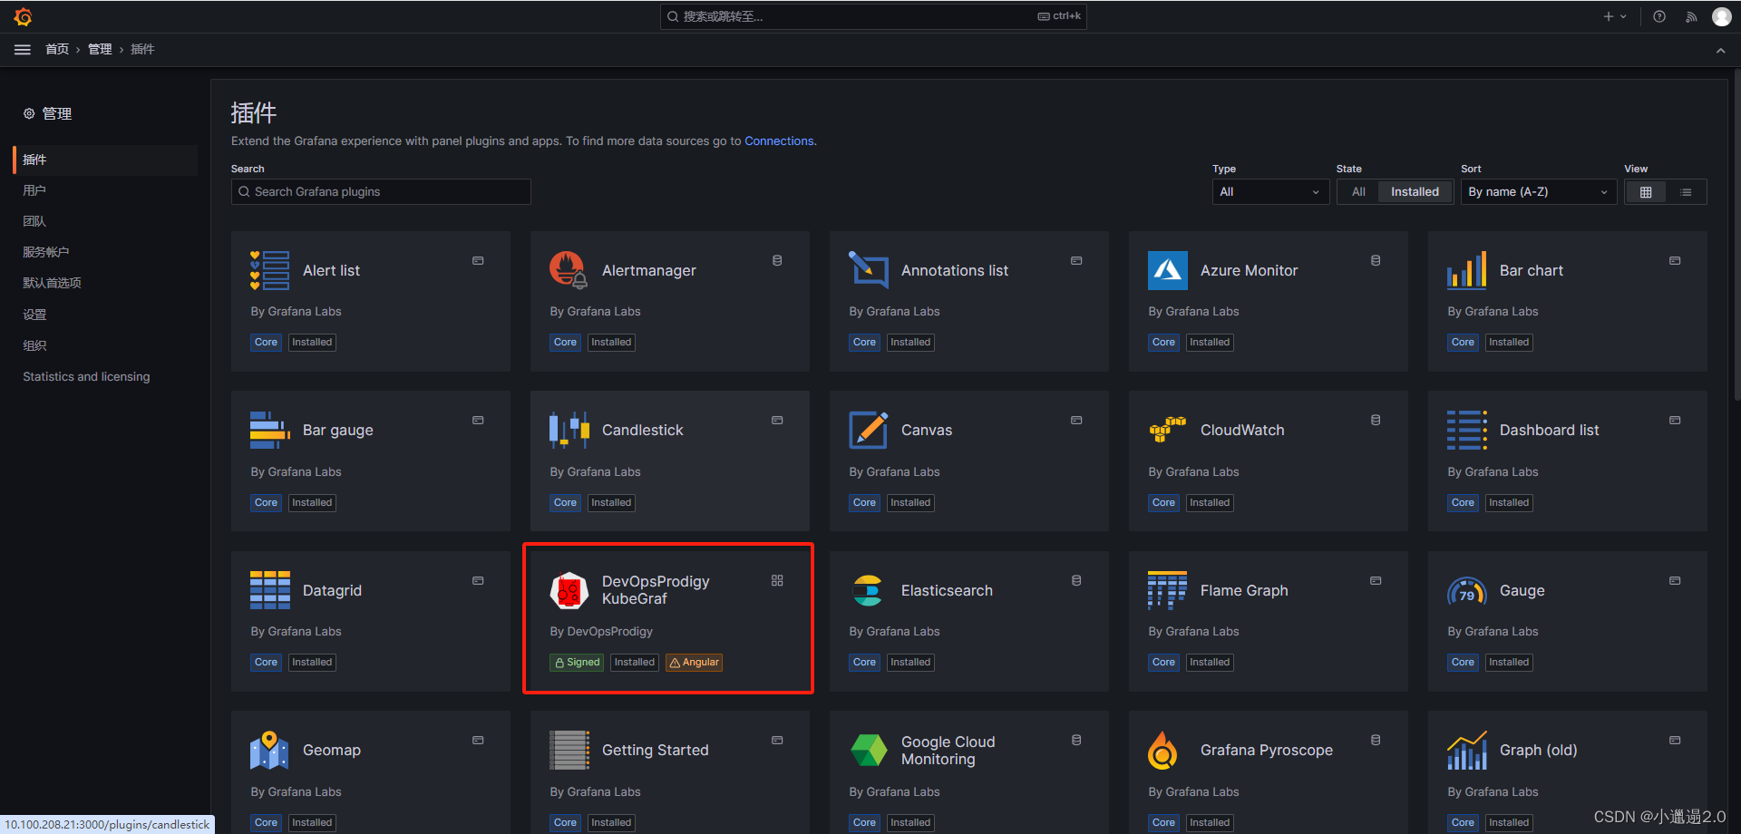Click the Gauge plugin icon

point(1467,590)
